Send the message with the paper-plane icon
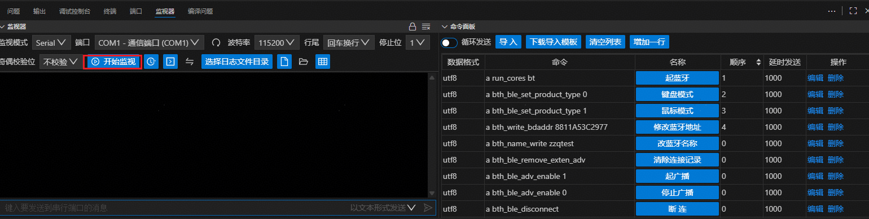Viewport: 869px width, 219px height. pos(428,208)
